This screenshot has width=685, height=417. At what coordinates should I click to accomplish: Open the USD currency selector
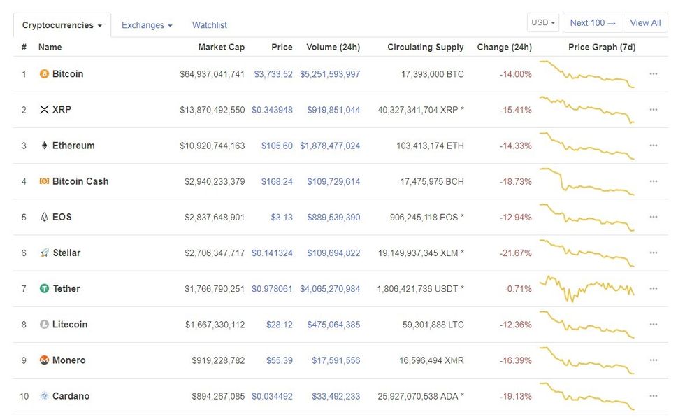[543, 22]
